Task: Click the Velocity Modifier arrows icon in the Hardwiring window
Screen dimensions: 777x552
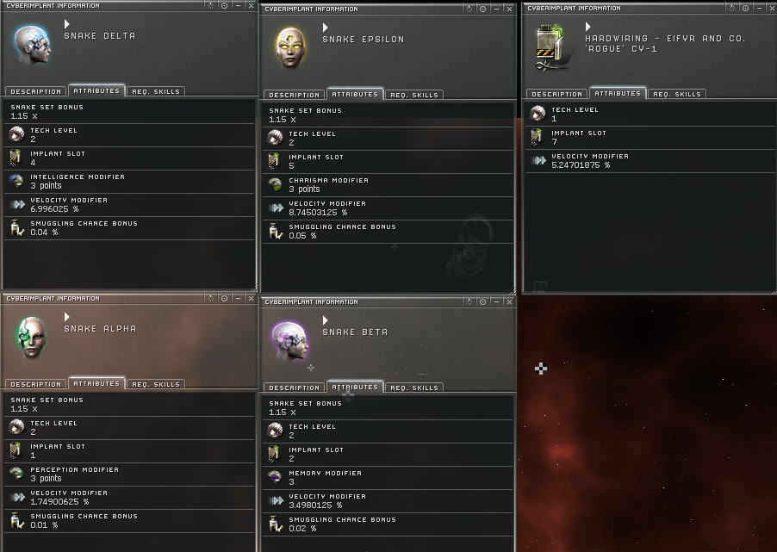Action: tap(538, 160)
